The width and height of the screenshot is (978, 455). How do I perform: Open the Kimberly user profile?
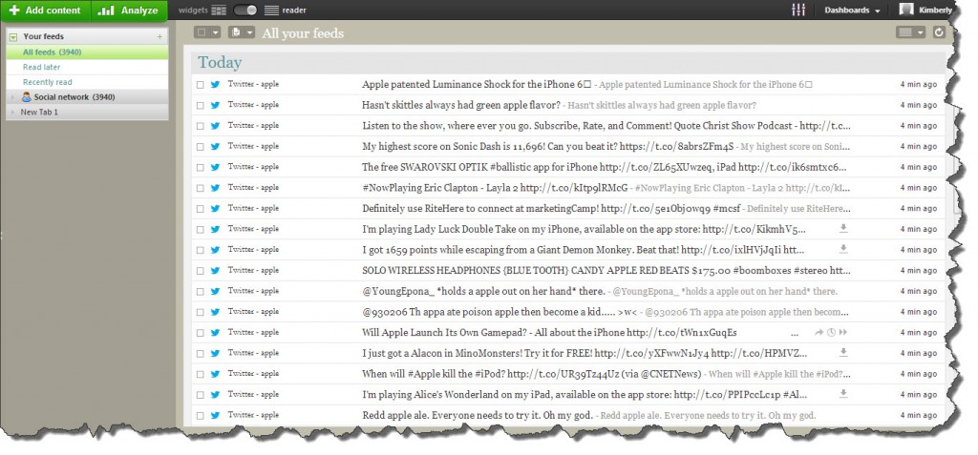925,10
